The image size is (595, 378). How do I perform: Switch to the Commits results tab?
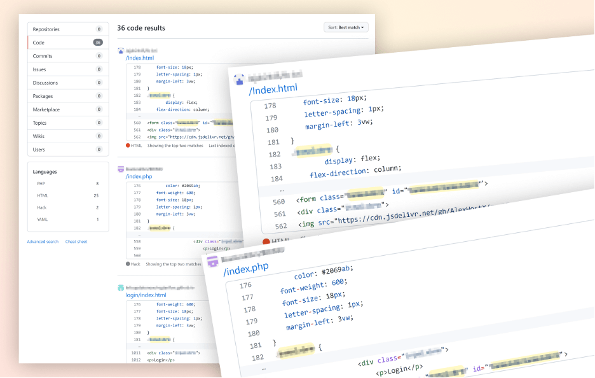(x=43, y=56)
